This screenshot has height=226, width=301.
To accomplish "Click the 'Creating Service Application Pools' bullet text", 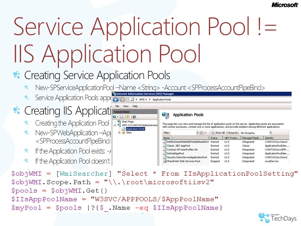I will (x=97, y=75).
